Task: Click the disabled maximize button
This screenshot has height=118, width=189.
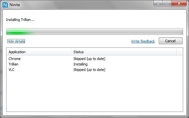Action: 167,4
